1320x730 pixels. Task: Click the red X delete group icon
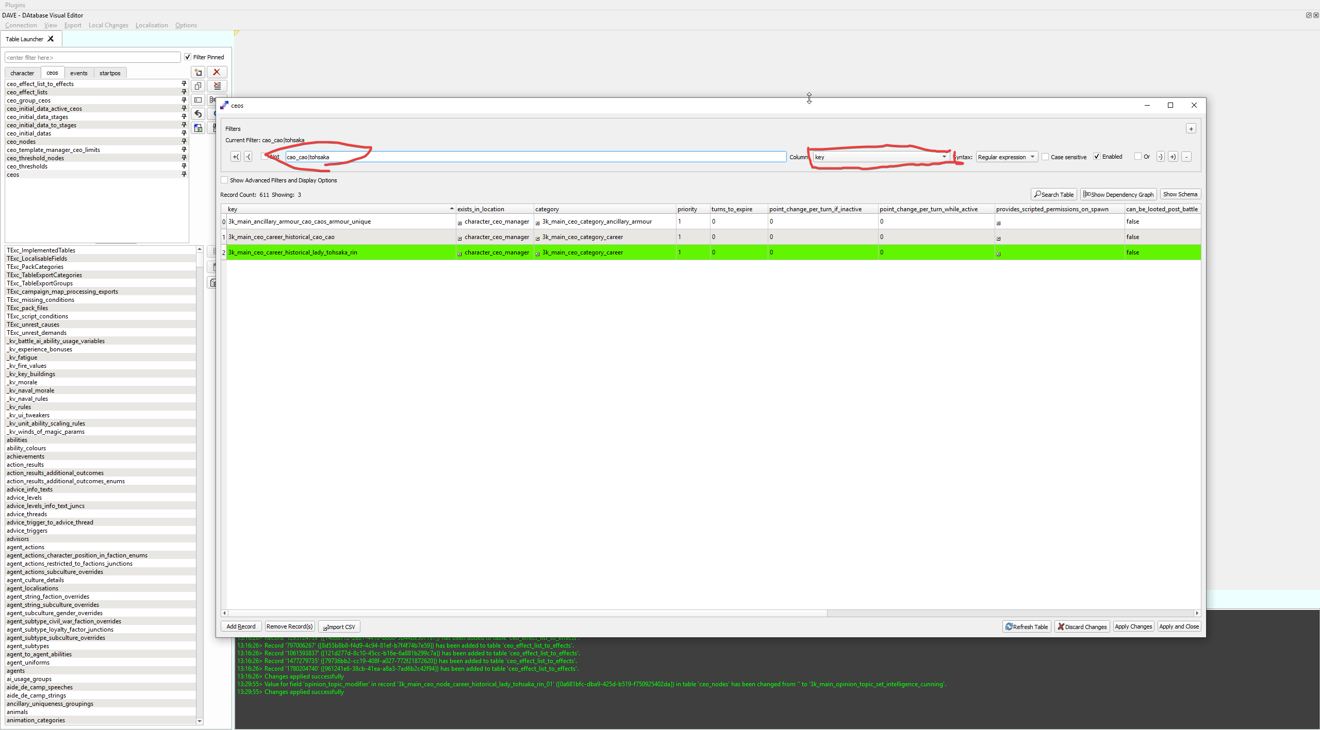click(x=217, y=72)
